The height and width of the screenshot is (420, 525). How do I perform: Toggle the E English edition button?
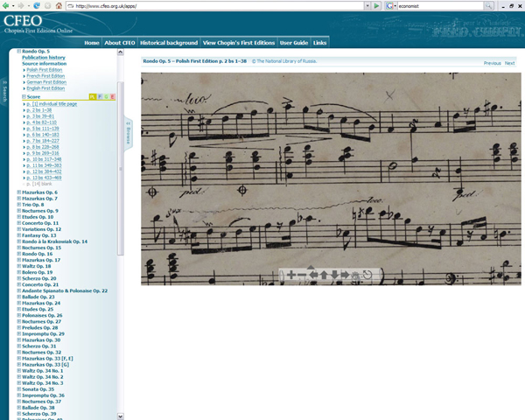113,96
